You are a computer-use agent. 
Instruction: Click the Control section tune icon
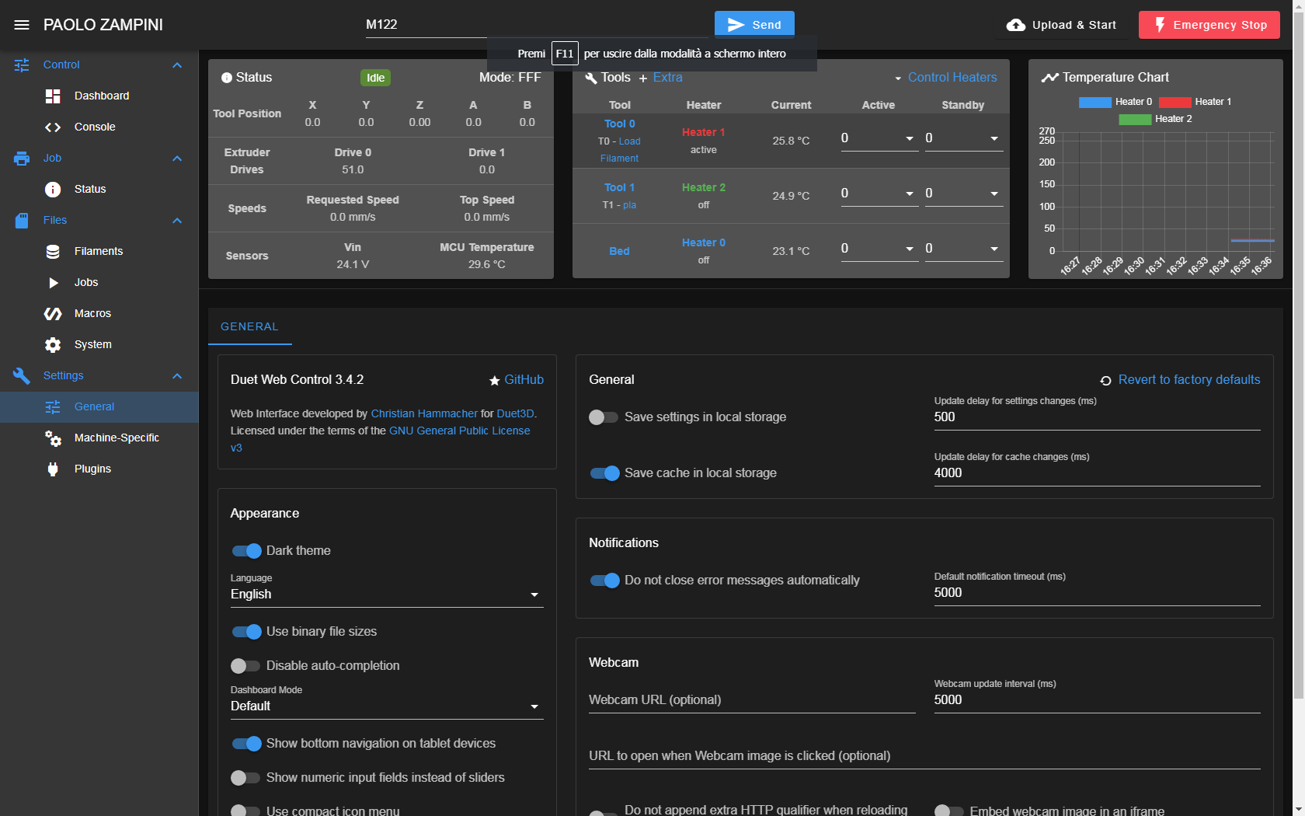(x=22, y=65)
